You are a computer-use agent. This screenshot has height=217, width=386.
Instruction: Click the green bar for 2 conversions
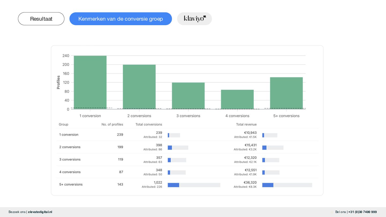point(139,87)
